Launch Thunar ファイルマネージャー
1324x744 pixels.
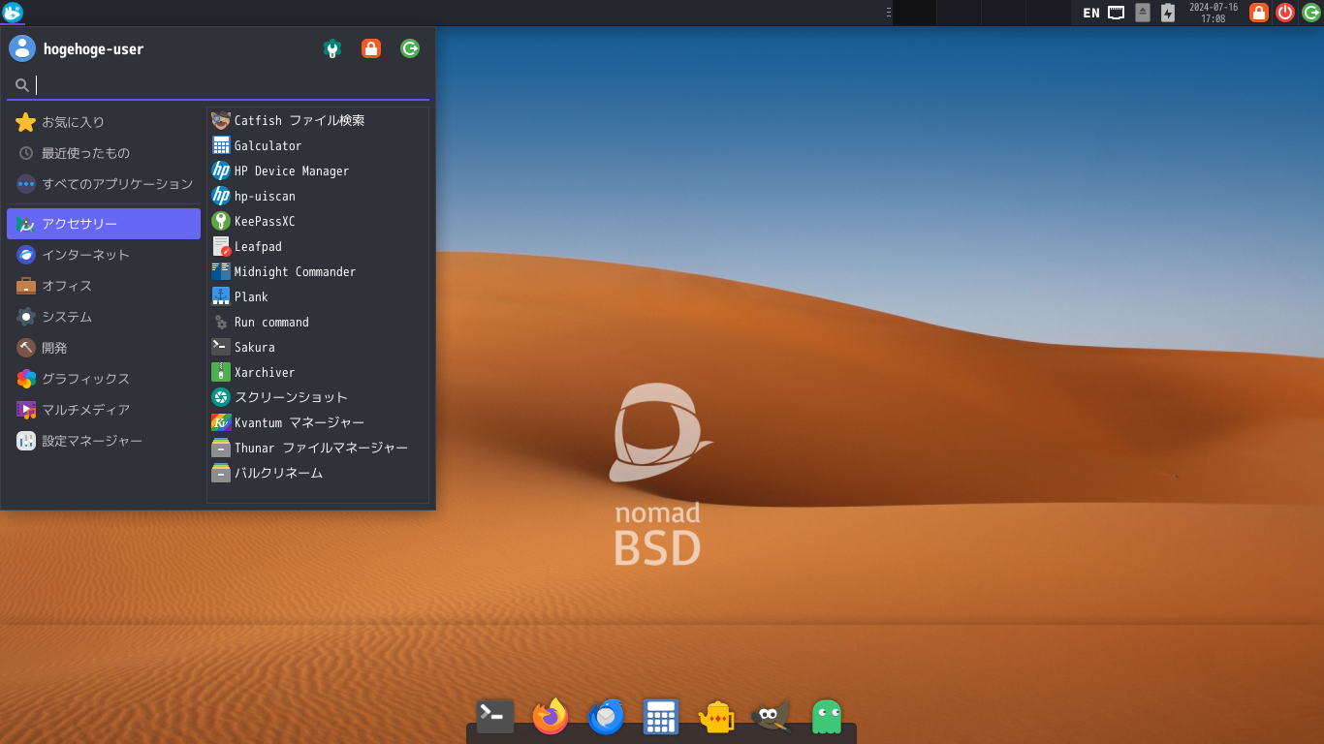tap(318, 448)
